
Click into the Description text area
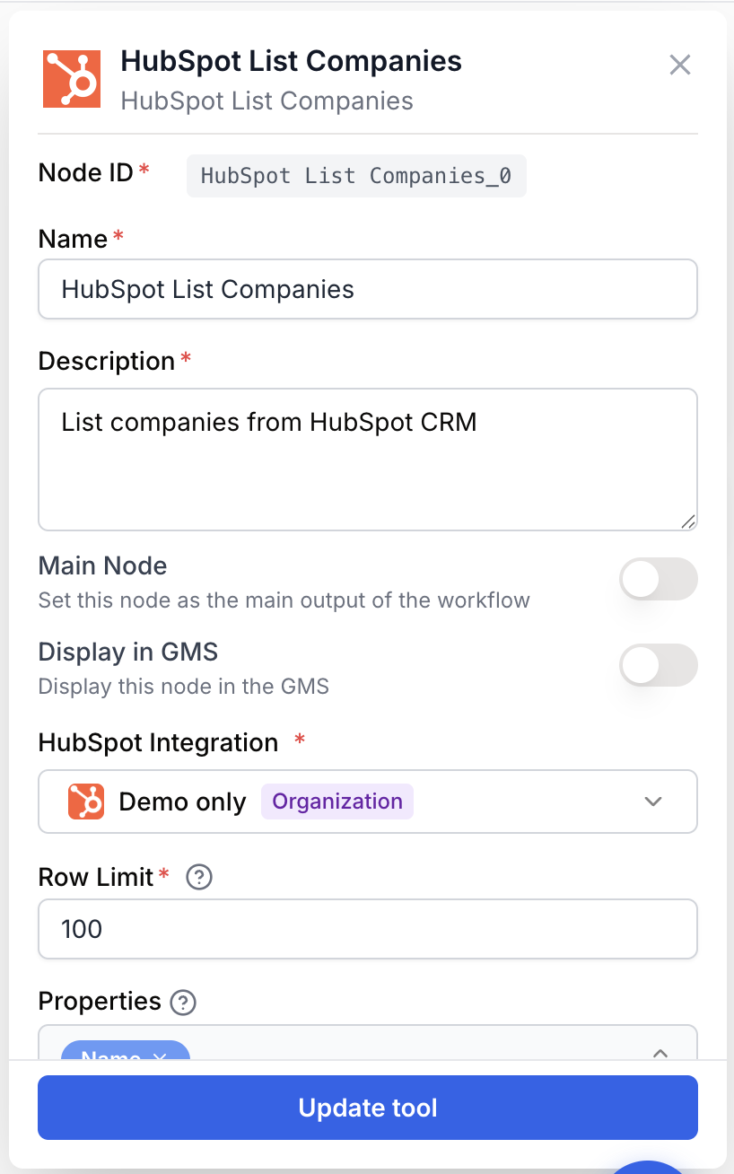coord(368,460)
